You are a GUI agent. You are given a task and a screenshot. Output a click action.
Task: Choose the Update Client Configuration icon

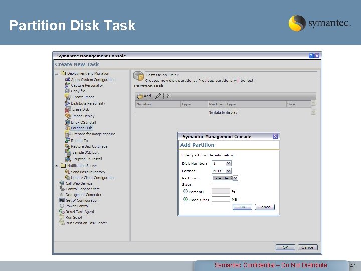click(67, 178)
